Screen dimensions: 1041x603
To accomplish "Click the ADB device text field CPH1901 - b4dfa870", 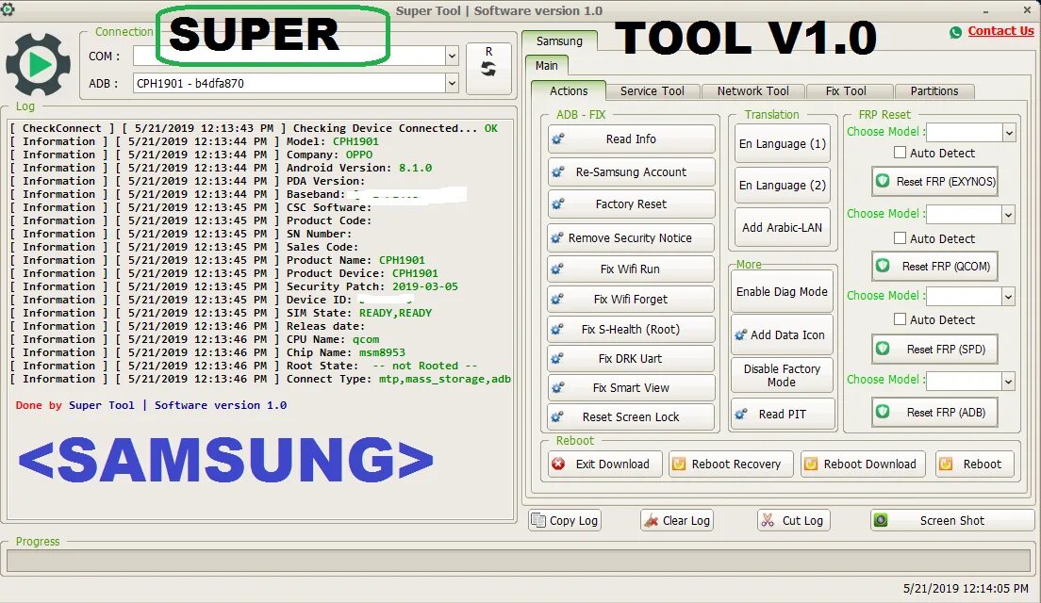I will pyautogui.click(x=289, y=83).
